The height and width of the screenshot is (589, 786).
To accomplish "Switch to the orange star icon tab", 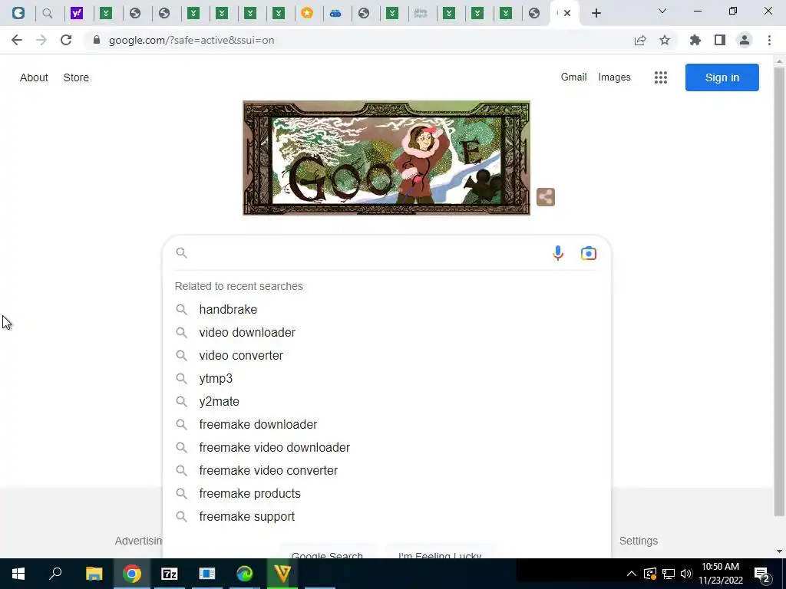I will pos(307,13).
